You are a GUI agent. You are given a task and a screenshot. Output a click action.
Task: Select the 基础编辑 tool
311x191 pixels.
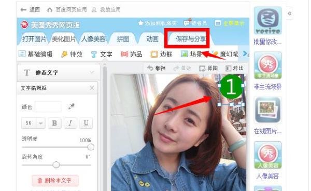[35, 54]
